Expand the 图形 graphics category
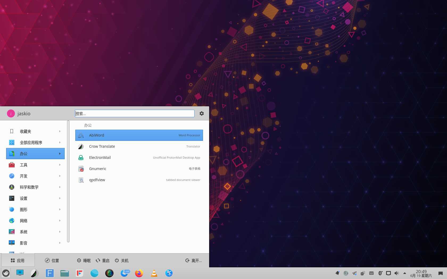 35,209
